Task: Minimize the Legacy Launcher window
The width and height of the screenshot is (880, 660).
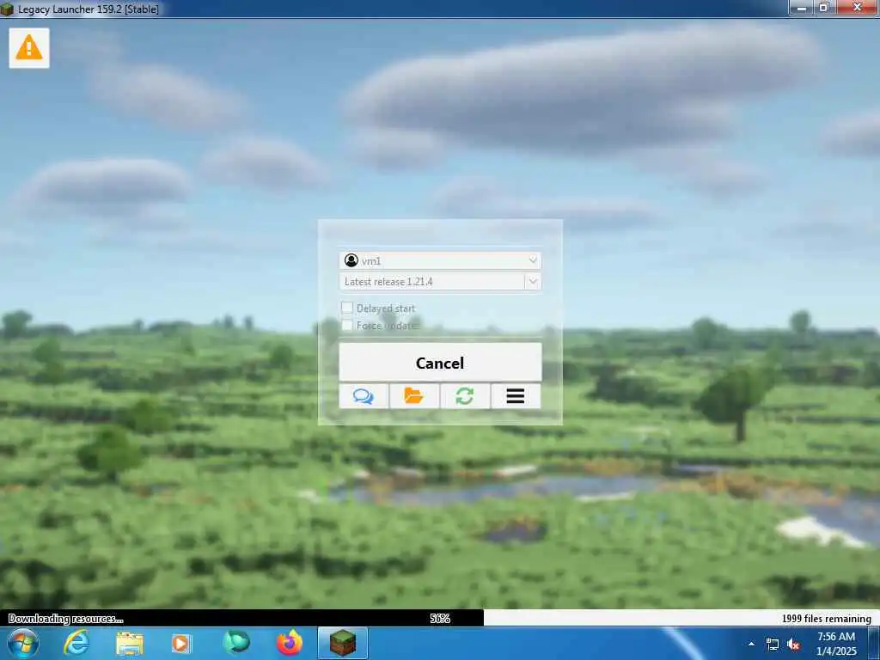Action: [x=802, y=8]
